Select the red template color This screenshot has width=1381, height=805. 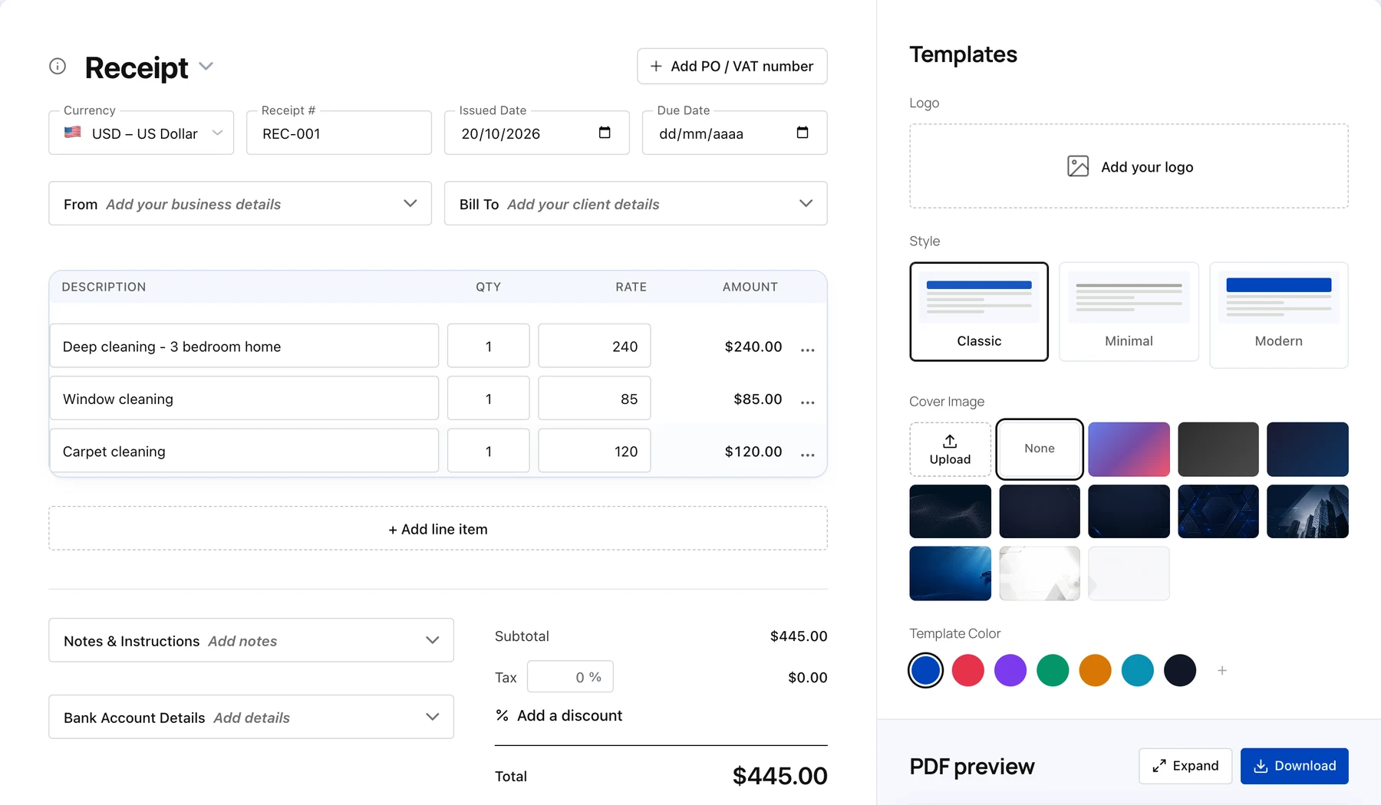tap(968, 671)
